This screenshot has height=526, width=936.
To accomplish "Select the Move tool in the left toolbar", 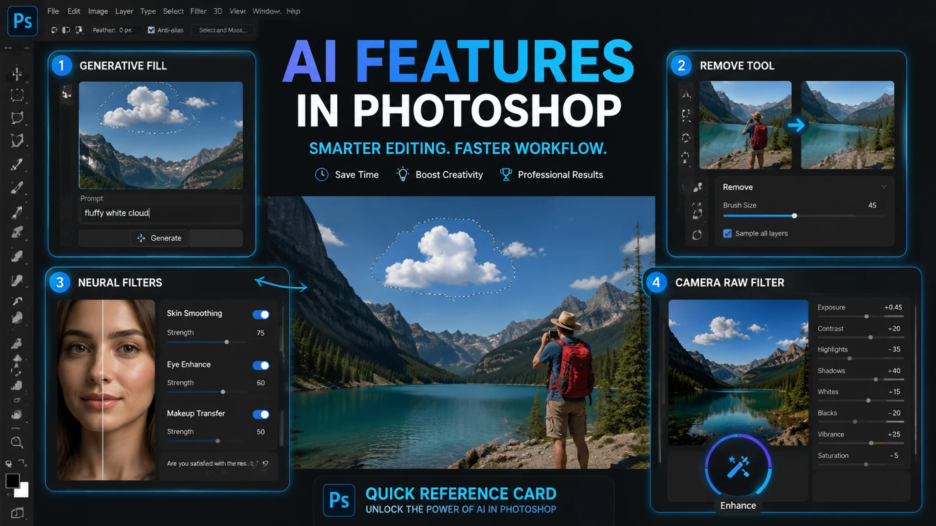I will tap(17, 74).
